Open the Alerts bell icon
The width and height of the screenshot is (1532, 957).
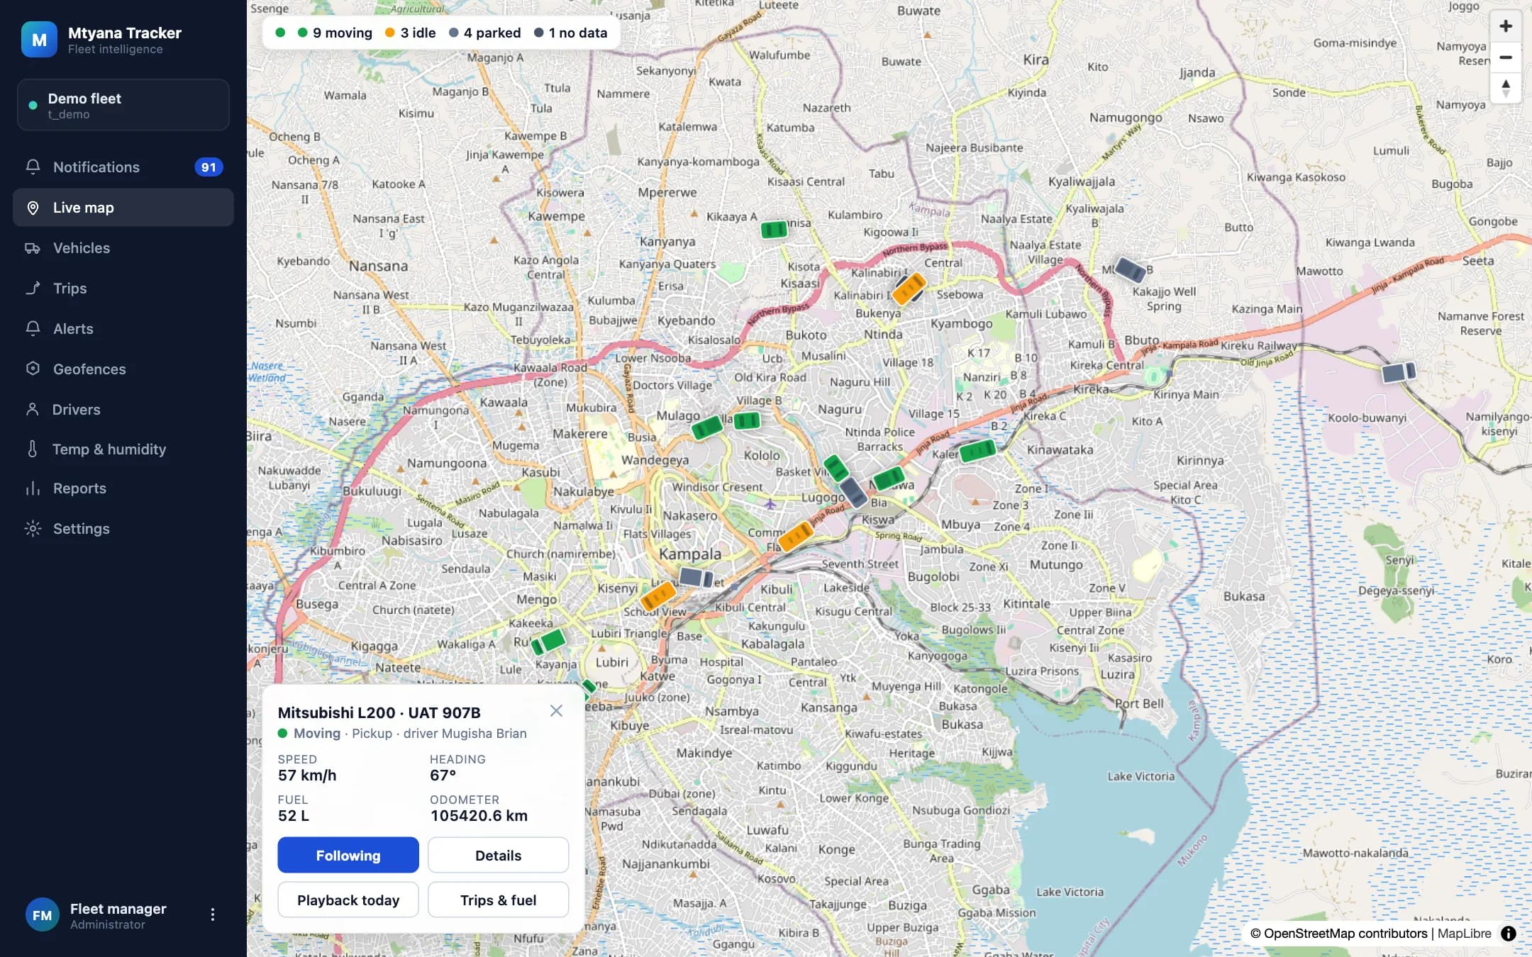[x=33, y=329]
